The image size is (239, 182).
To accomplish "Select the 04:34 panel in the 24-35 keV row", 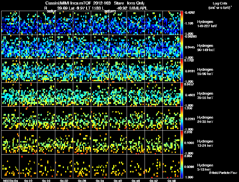I will click(x=100, y=118).
